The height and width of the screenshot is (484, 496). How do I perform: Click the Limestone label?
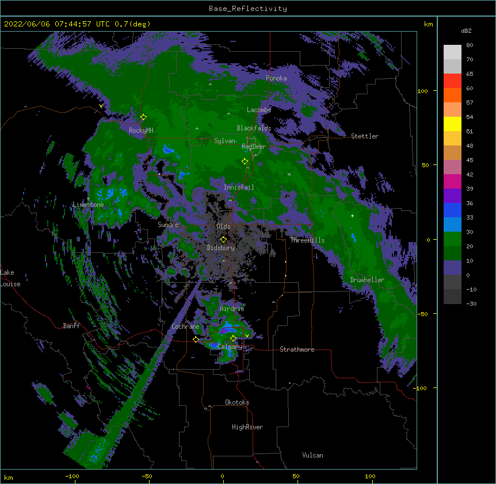point(88,205)
